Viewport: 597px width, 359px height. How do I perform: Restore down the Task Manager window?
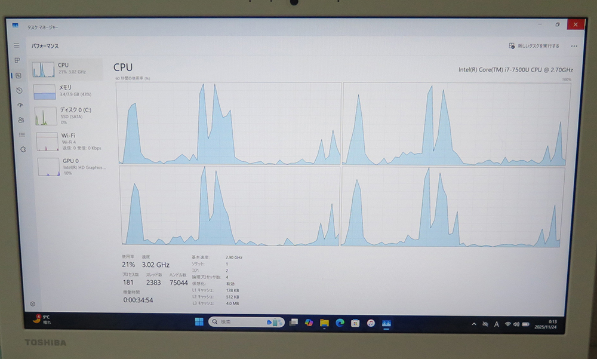tap(558, 24)
